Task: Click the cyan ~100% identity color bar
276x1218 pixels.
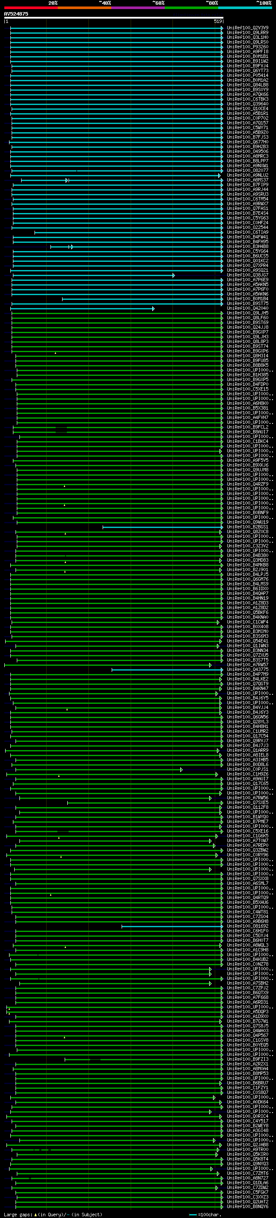Action: click(x=245, y=8)
